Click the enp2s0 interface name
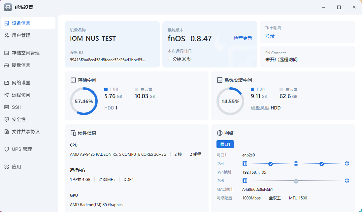The width and height of the screenshot is (362, 212). tap(248, 155)
